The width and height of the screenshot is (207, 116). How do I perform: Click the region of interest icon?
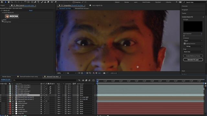(87, 73)
